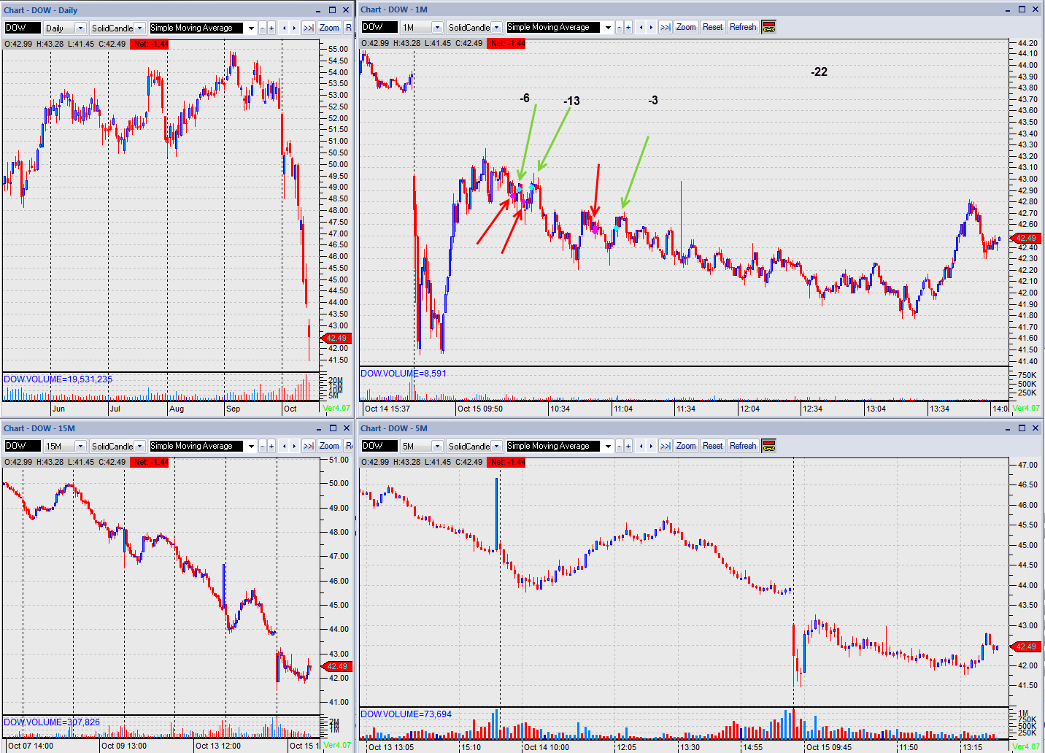Viewport: 1045px width, 753px height.
Task: Jump to latest bar in 15M chart
Action: pyautogui.click(x=309, y=446)
